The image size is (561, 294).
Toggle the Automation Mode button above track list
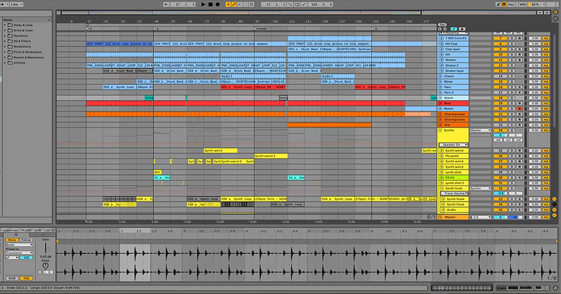point(454,29)
